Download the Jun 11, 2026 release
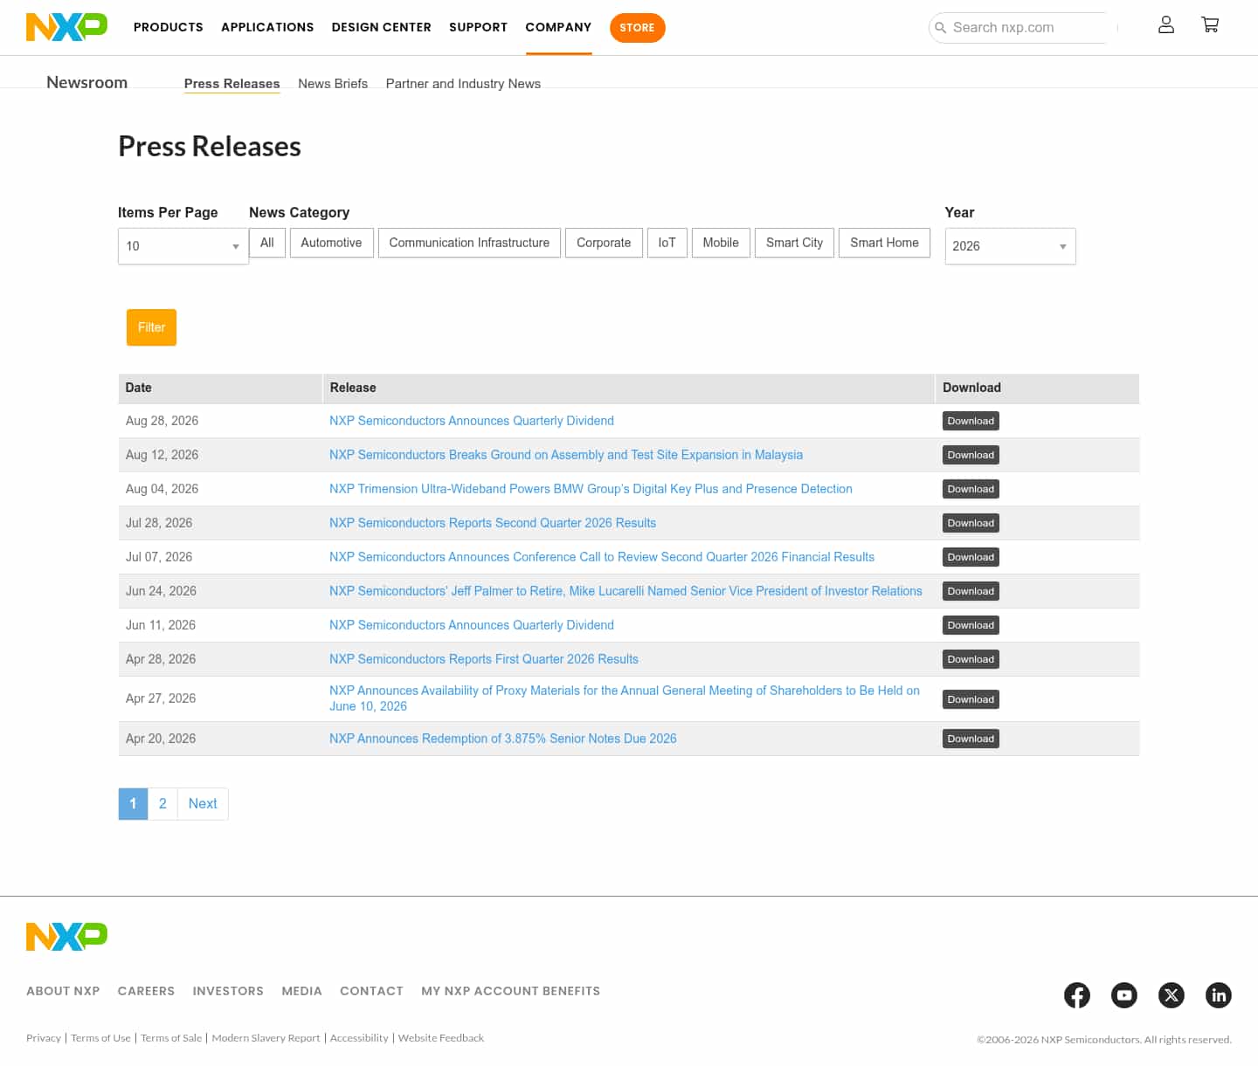 (971, 625)
